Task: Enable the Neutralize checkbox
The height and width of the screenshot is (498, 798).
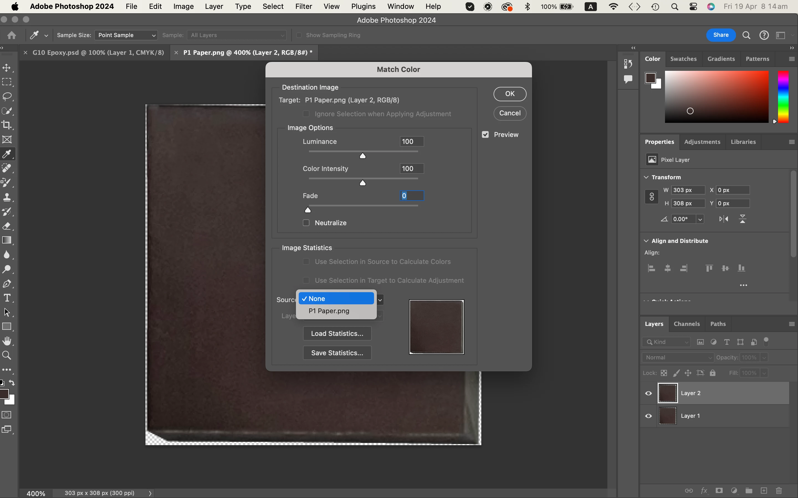Action: point(306,223)
